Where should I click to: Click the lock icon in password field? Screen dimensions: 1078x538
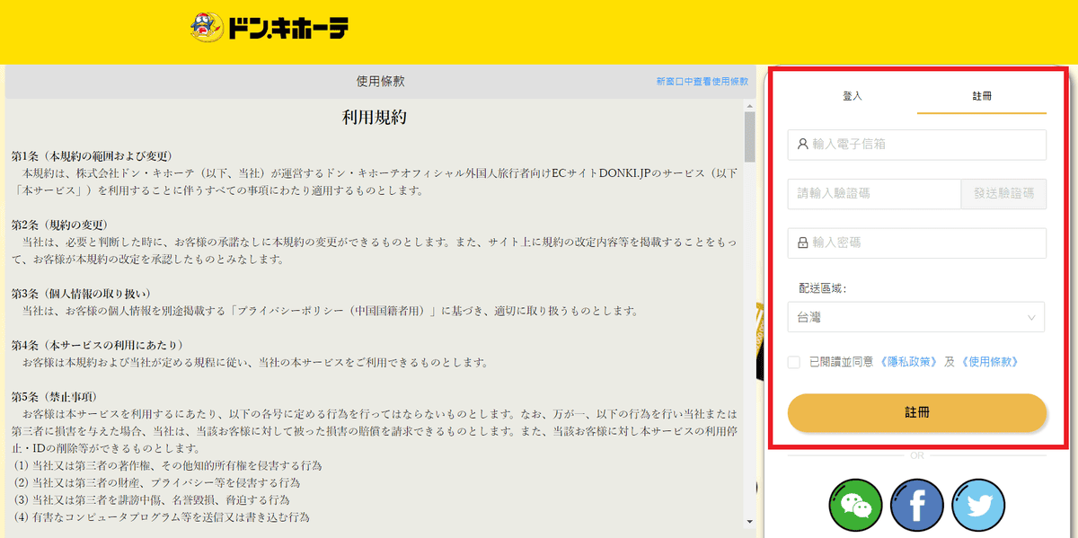(x=802, y=243)
